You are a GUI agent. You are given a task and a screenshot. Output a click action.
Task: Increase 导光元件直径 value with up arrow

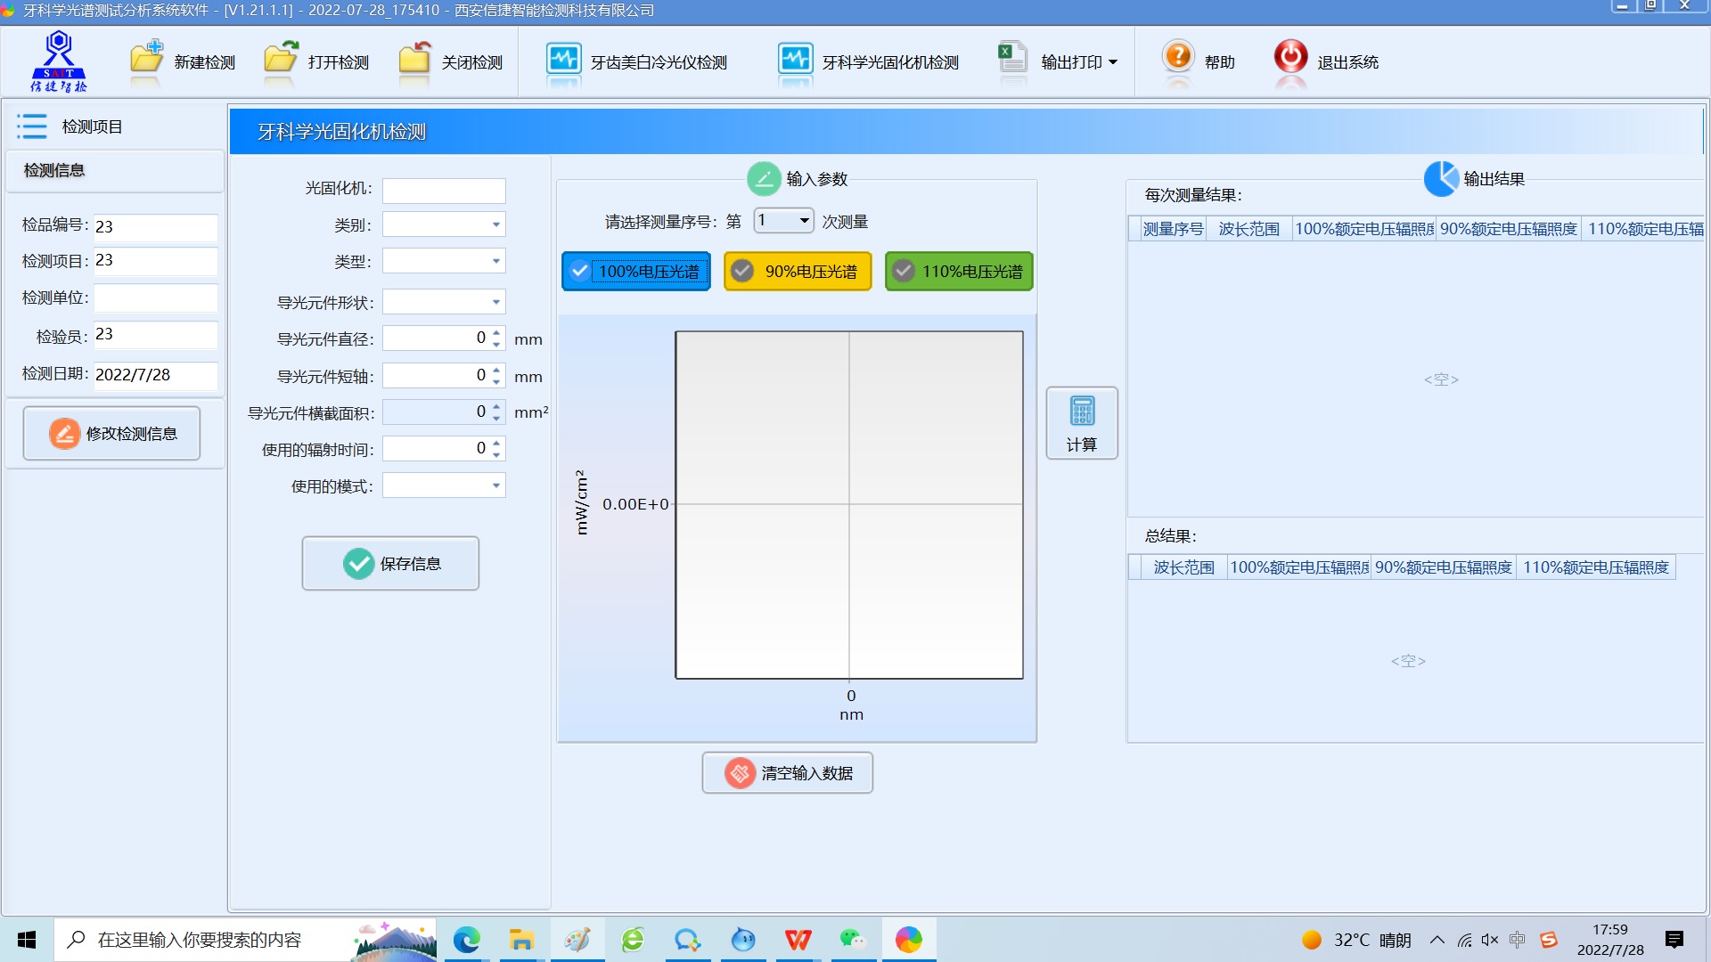click(496, 332)
